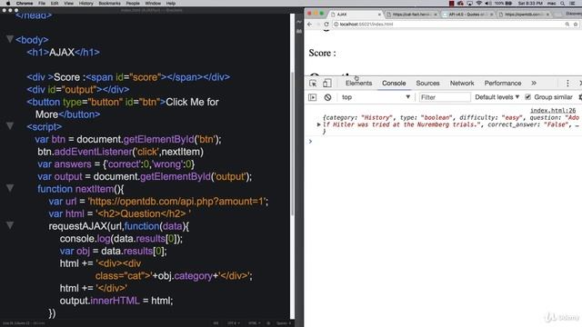Open Notification Center icon in the menu bar

click(x=572, y=4)
